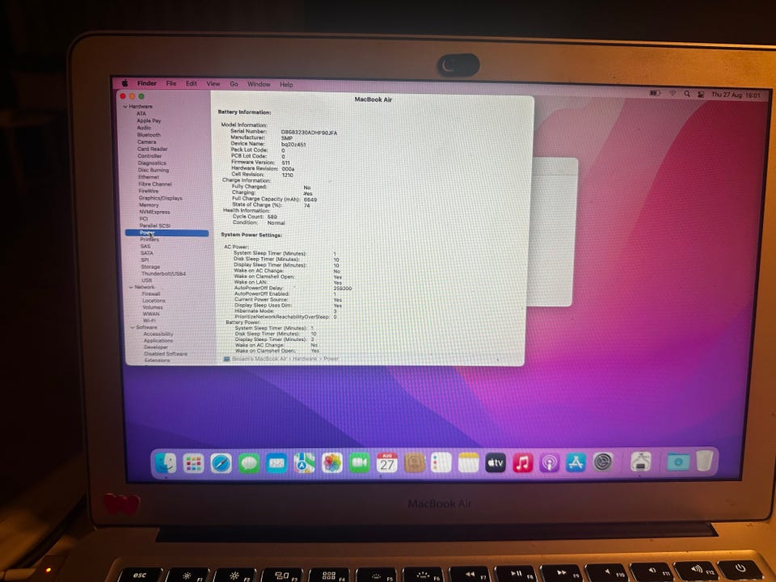Collapse the Hardware section
The width and height of the screenshot is (776, 582).
125,107
